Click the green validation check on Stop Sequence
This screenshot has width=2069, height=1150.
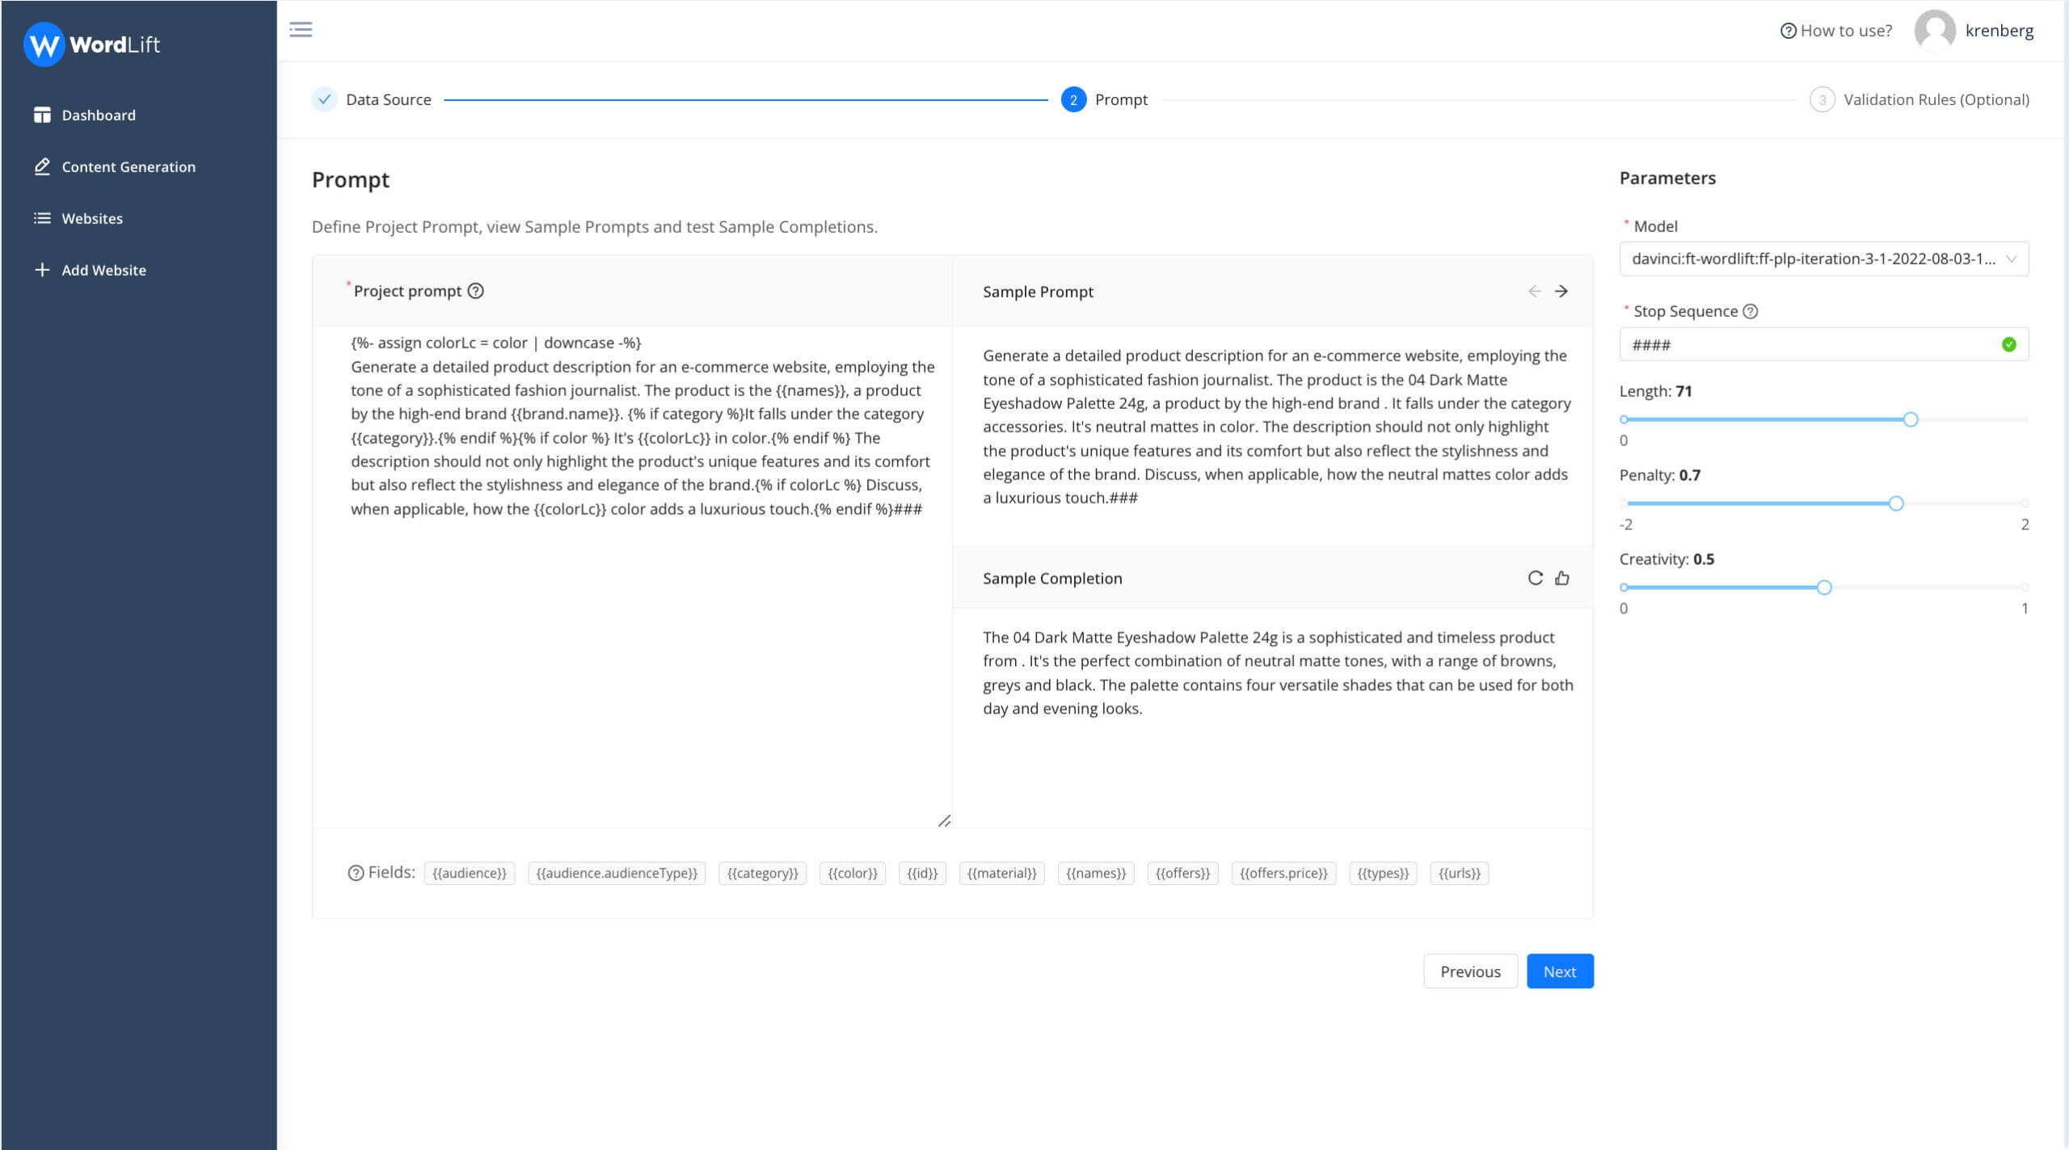tap(2009, 344)
